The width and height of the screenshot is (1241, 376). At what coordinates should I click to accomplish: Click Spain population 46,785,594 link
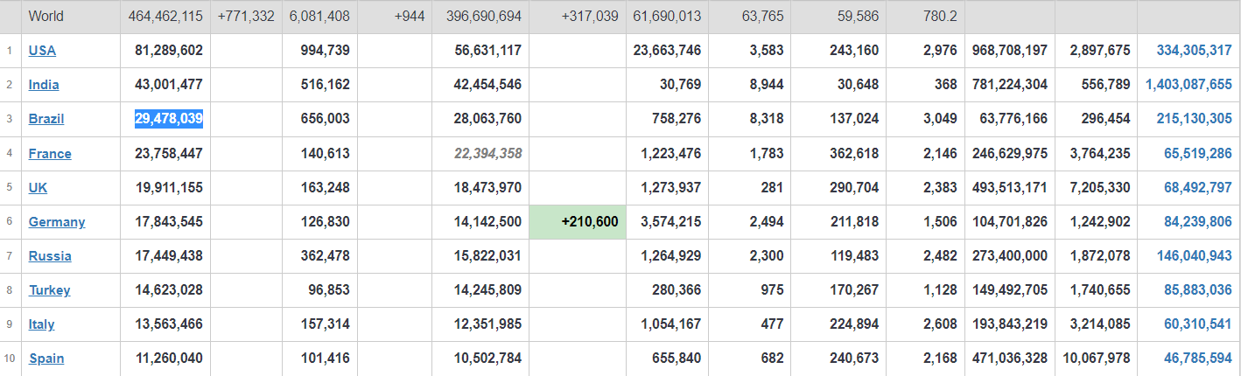(1197, 359)
